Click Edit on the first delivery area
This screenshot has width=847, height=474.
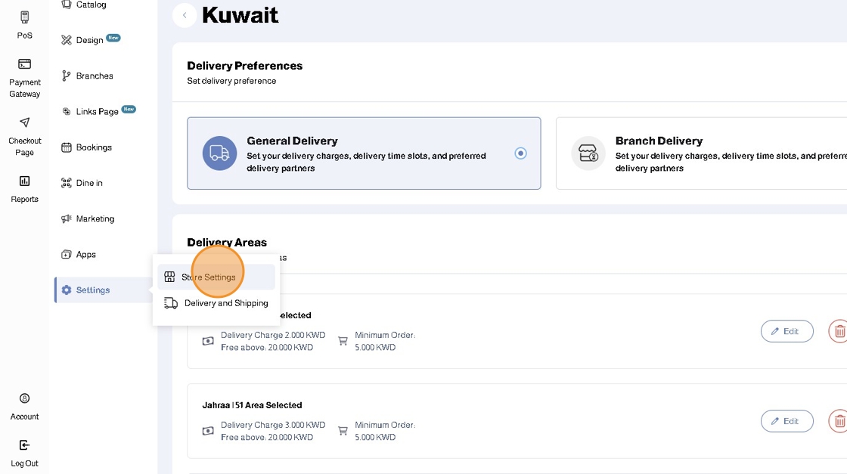click(786, 331)
